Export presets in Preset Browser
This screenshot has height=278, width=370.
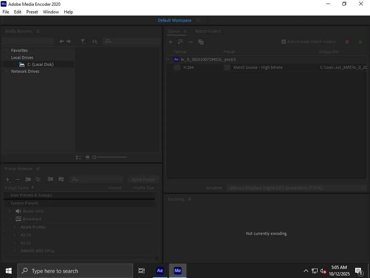tap(61, 179)
